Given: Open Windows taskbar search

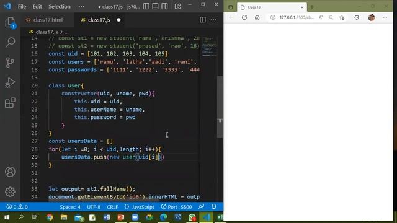Looking at the screenshot, I should click(21, 217).
